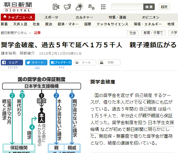Click the publish date 2018年2月12日05時01分
The width and height of the screenshot is (178, 153).
tap(60, 53)
